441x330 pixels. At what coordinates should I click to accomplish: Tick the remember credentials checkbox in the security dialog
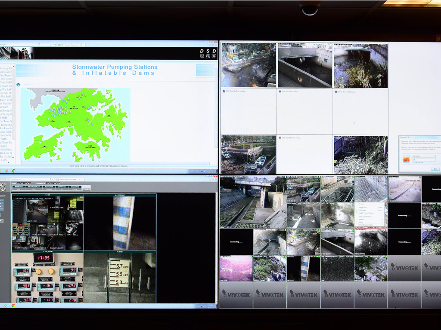(x=413, y=163)
